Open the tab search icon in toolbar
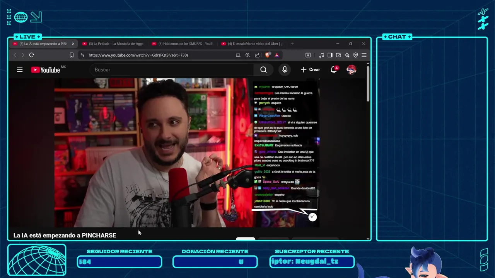Screen dimensions: 495x278 [x=308, y=55]
